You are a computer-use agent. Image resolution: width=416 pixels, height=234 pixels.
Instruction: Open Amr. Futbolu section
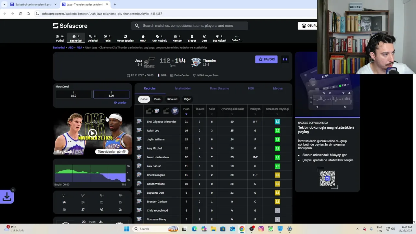coord(159,38)
